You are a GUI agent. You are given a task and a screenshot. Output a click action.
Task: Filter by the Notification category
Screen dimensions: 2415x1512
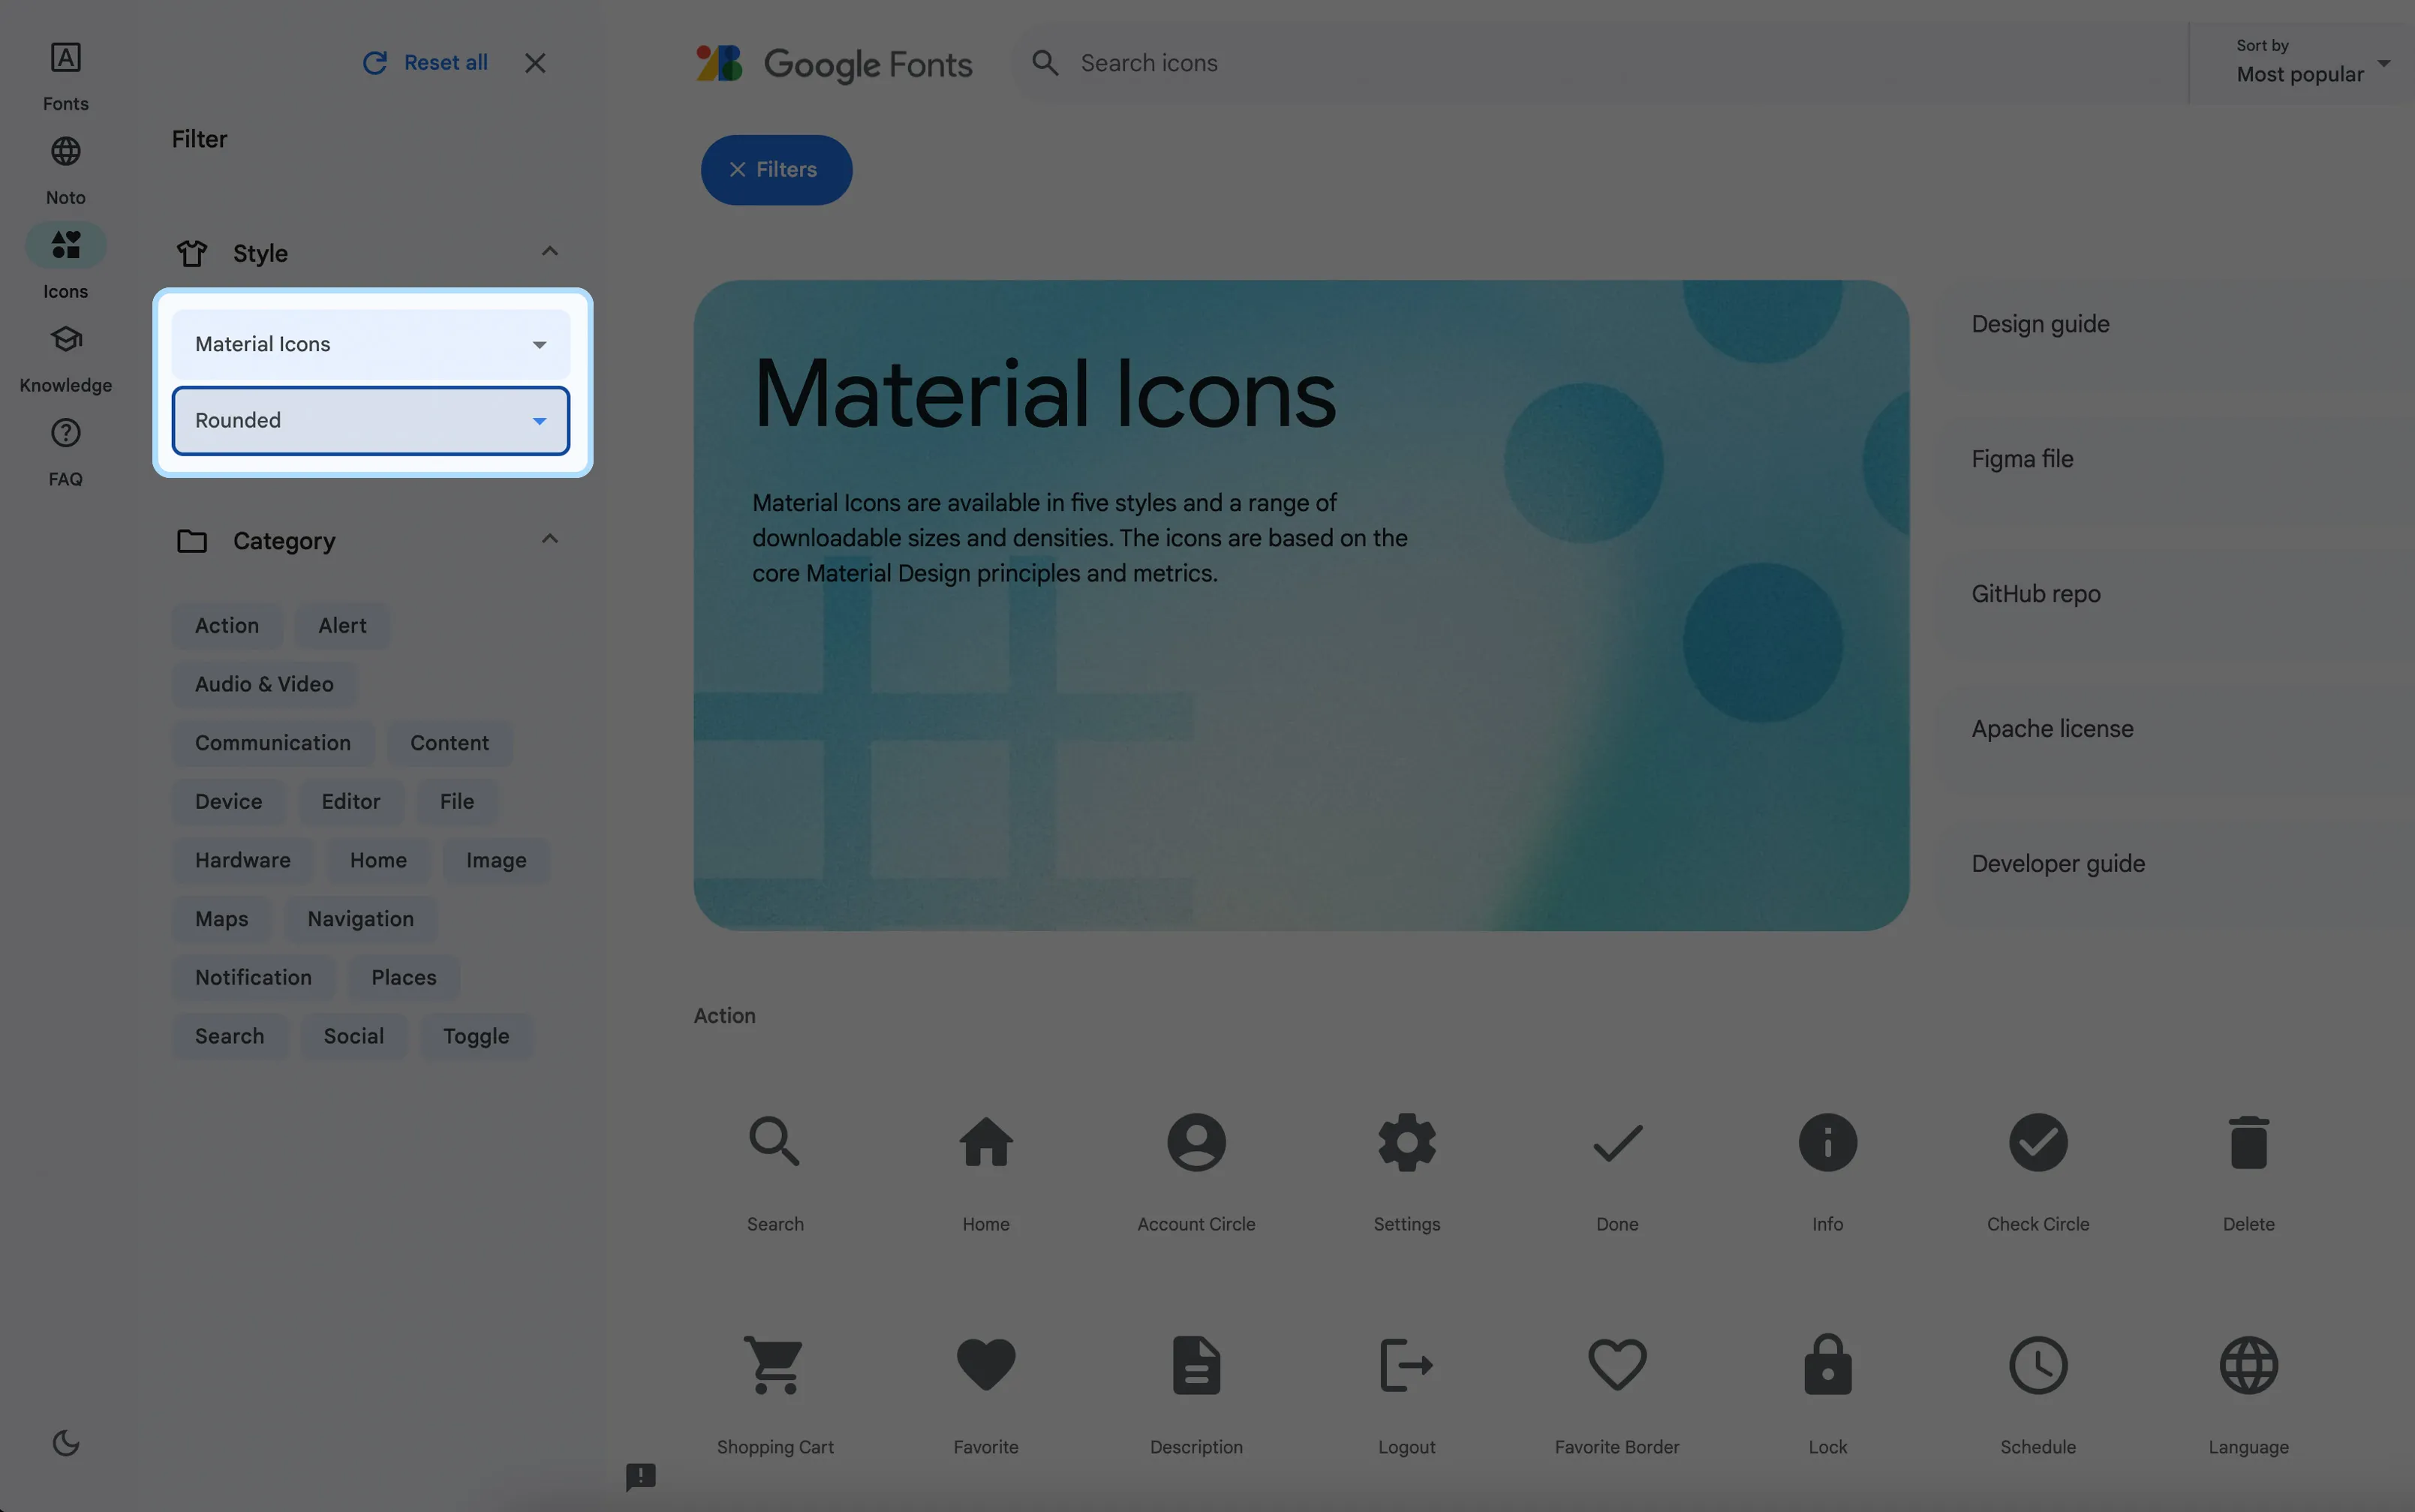coord(253,978)
